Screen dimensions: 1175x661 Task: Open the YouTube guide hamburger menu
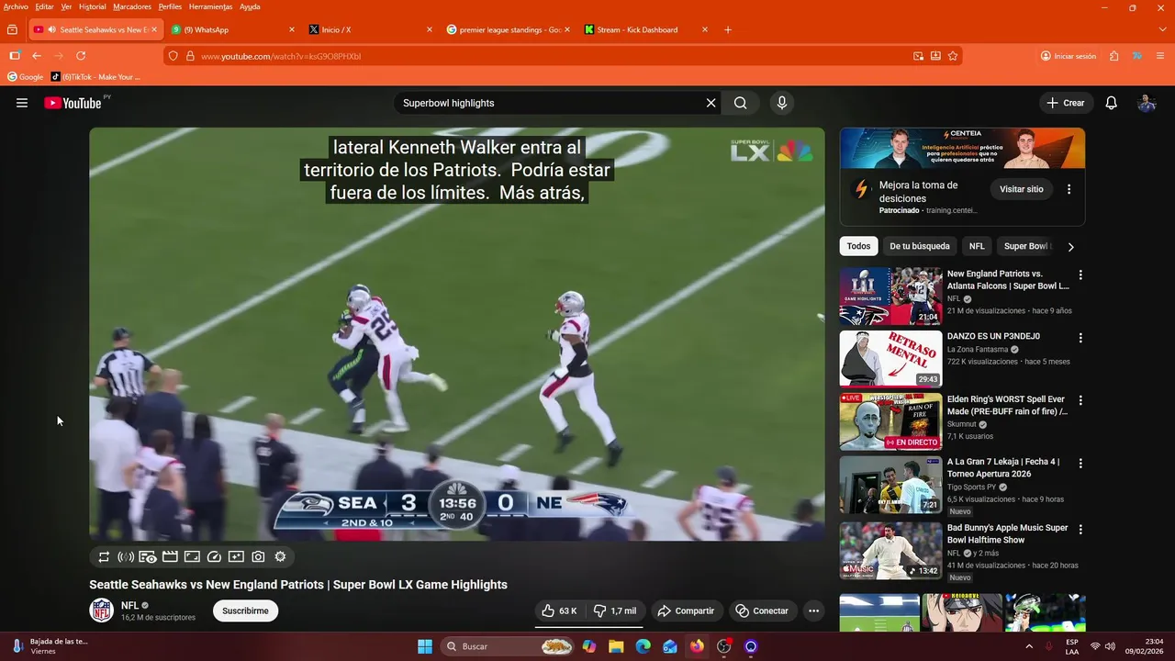pyautogui.click(x=22, y=103)
